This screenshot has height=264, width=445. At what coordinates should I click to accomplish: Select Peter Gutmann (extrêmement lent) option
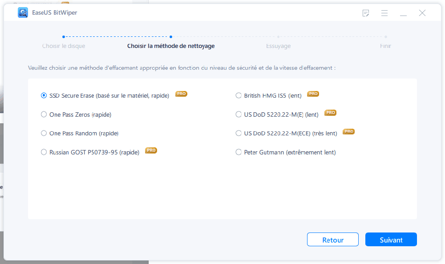[x=239, y=152]
